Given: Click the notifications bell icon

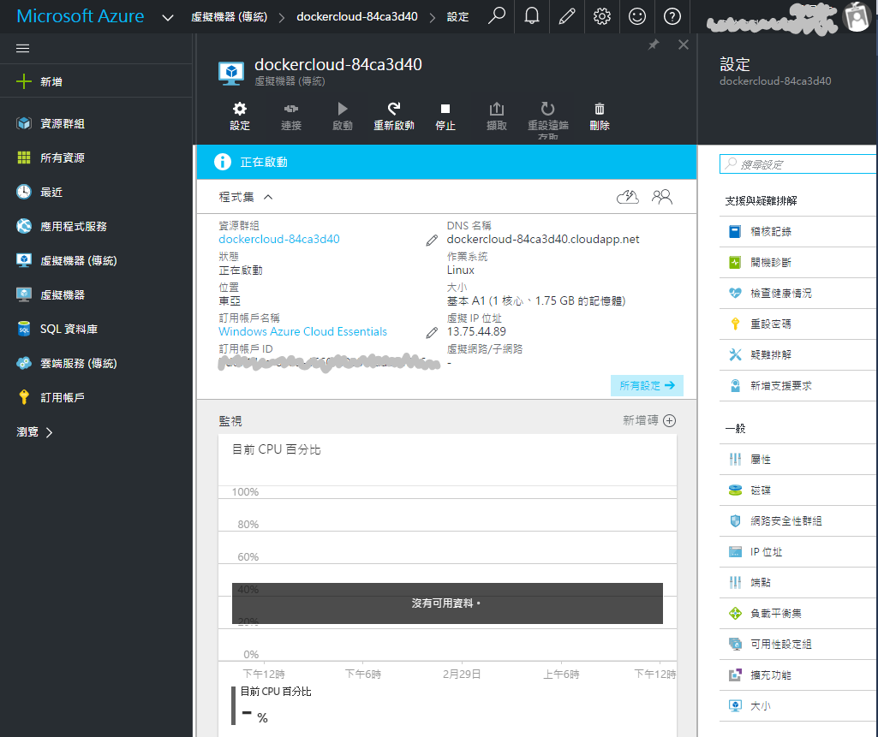Looking at the screenshot, I should [x=532, y=16].
